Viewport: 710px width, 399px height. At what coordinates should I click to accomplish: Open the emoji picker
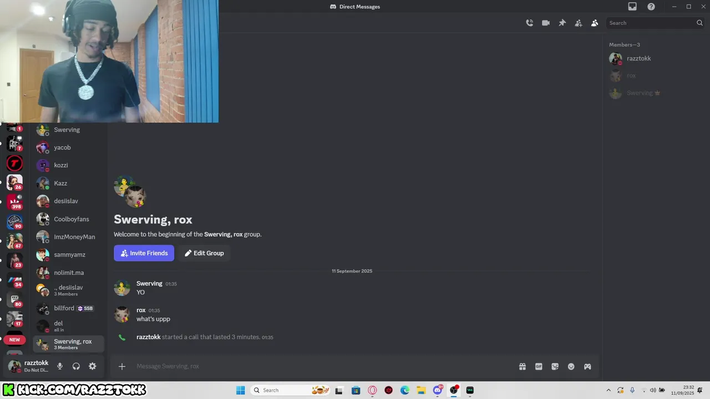[x=571, y=366]
